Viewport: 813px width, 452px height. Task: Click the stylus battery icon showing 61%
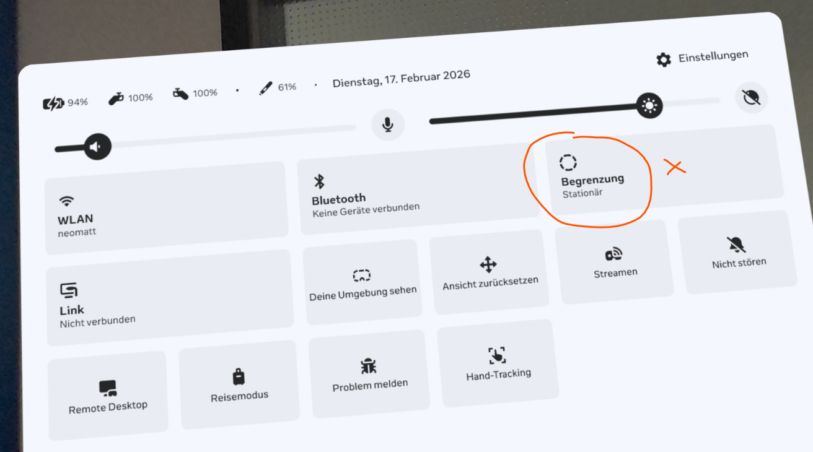click(266, 89)
